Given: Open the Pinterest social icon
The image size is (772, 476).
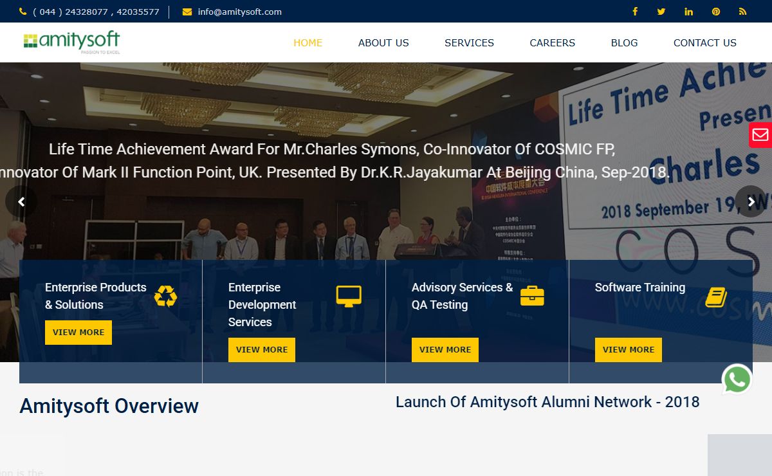Looking at the screenshot, I should (x=716, y=12).
